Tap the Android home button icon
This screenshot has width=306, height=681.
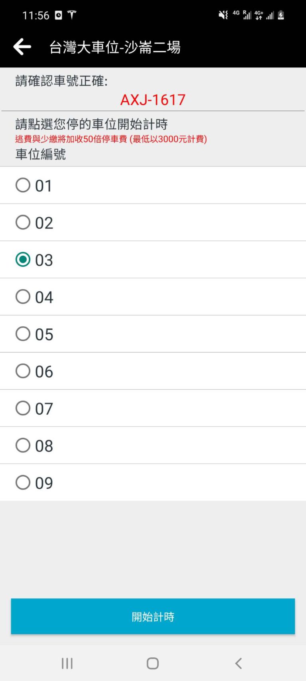pyautogui.click(x=153, y=663)
